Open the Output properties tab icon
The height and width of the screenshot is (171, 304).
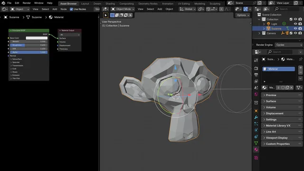[x=256, y=75]
